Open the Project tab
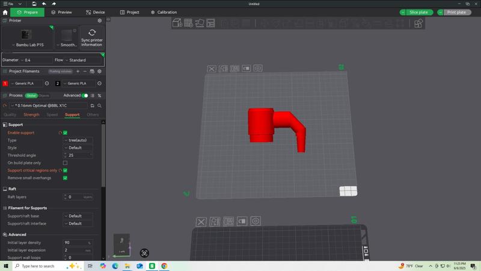The width and height of the screenshot is (481, 271). click(129, 12)
